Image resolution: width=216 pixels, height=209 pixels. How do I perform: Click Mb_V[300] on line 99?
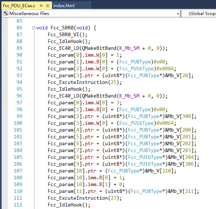[x=181, y=117]
